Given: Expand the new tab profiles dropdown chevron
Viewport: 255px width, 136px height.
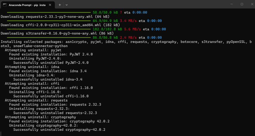Looking at the screenshot, I should coord(67,5).
